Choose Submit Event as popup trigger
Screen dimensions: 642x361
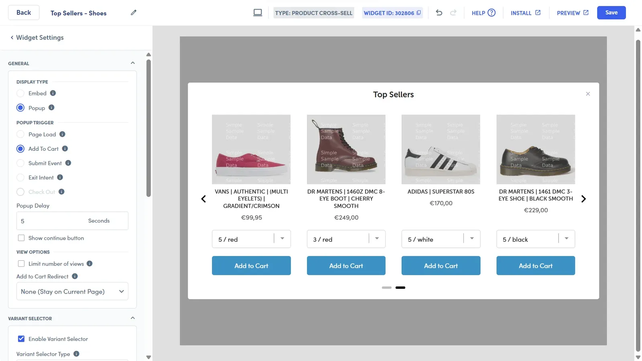click(20, 163)
